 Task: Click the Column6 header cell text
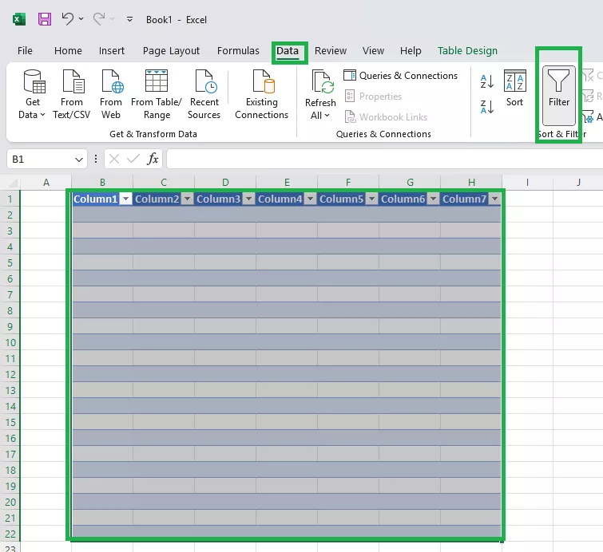(403, 199)
